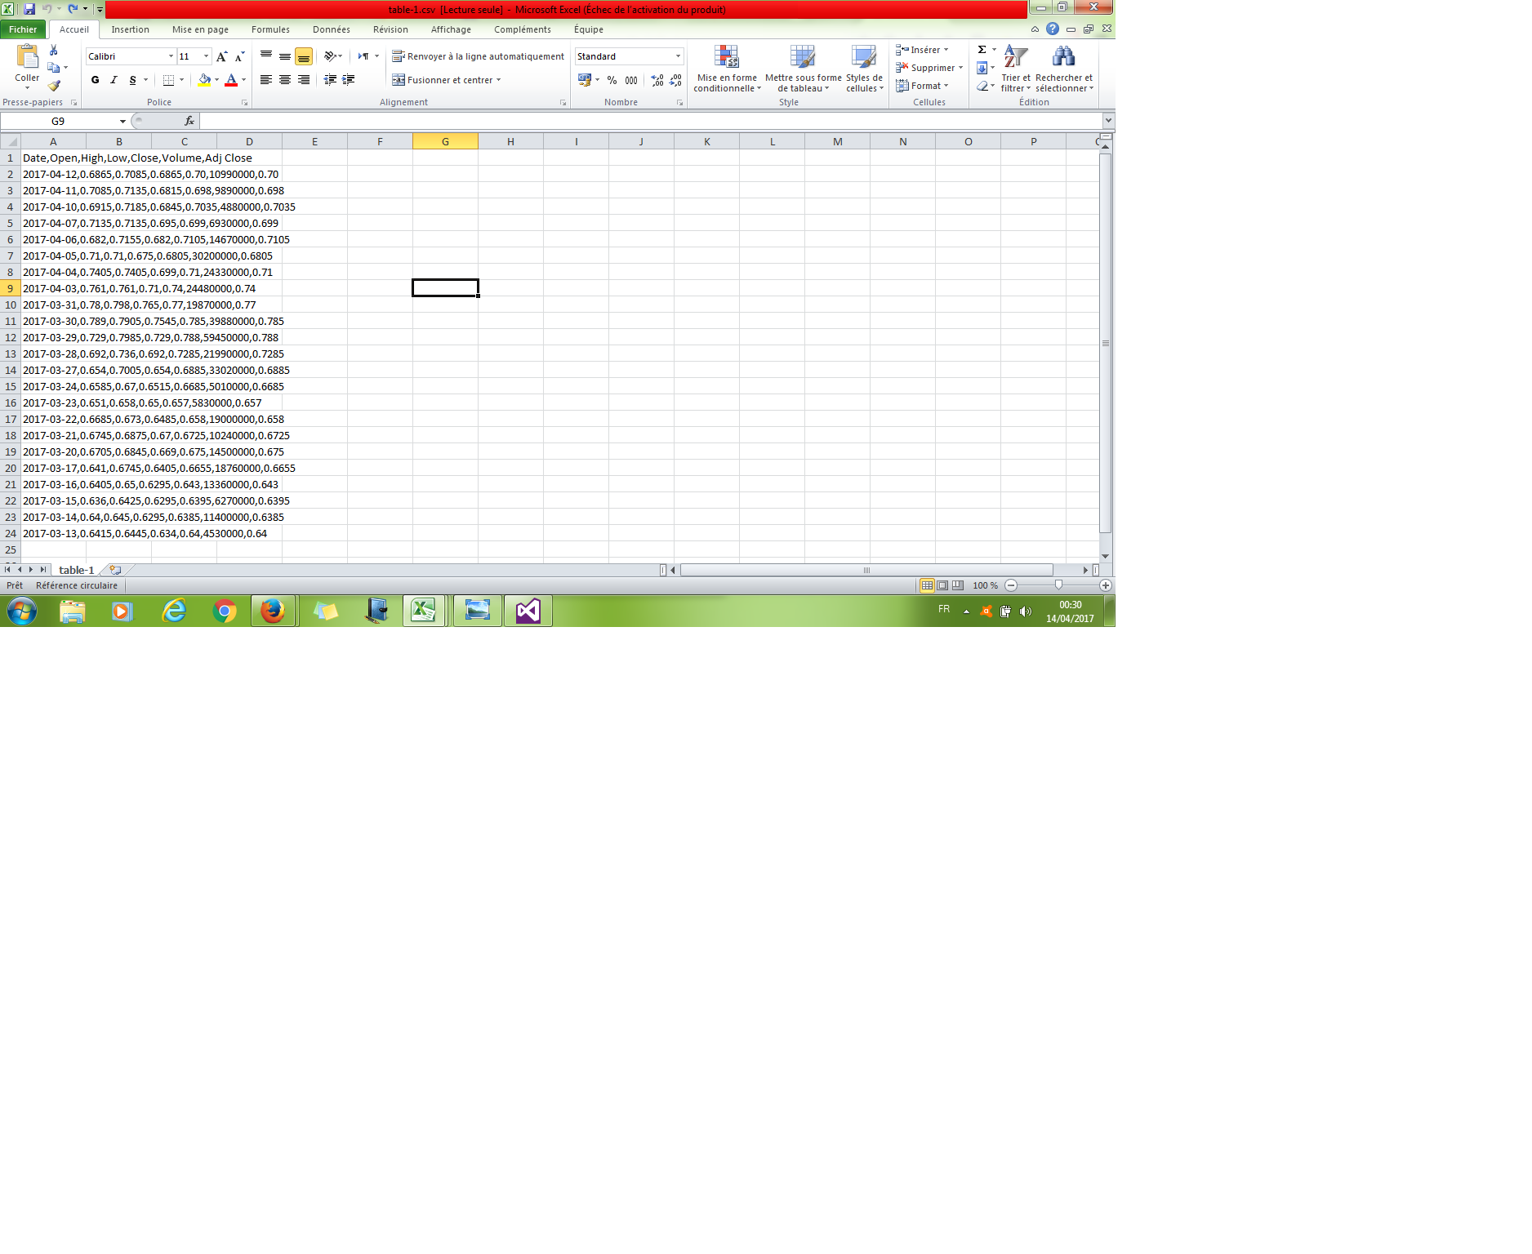Switch to Mise en page tab
Screen dimensions: 1532x1254
point(200,29)
